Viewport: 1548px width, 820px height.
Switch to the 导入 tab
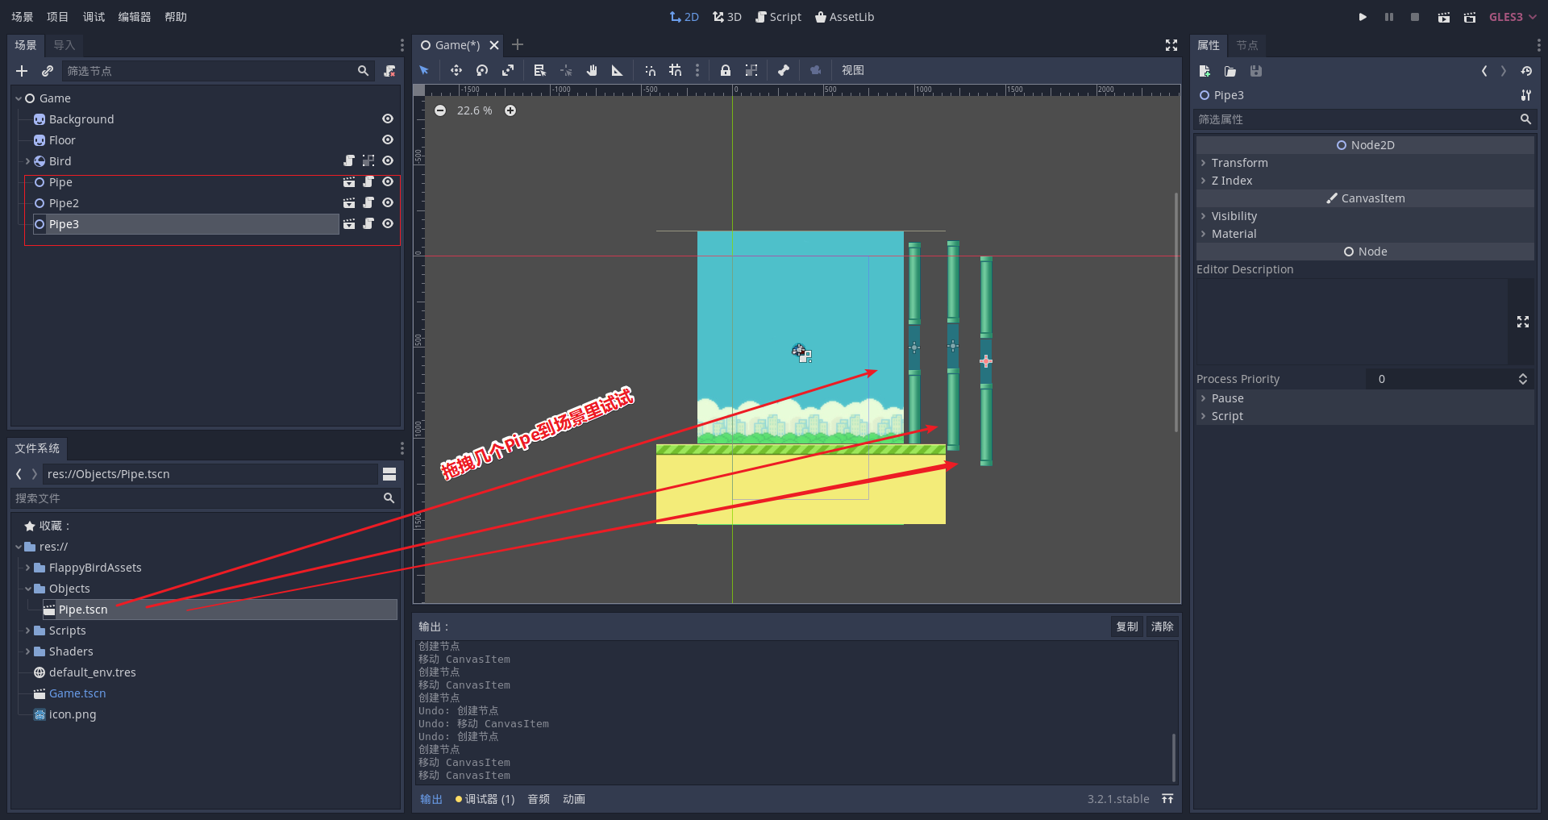pos(64,45)
